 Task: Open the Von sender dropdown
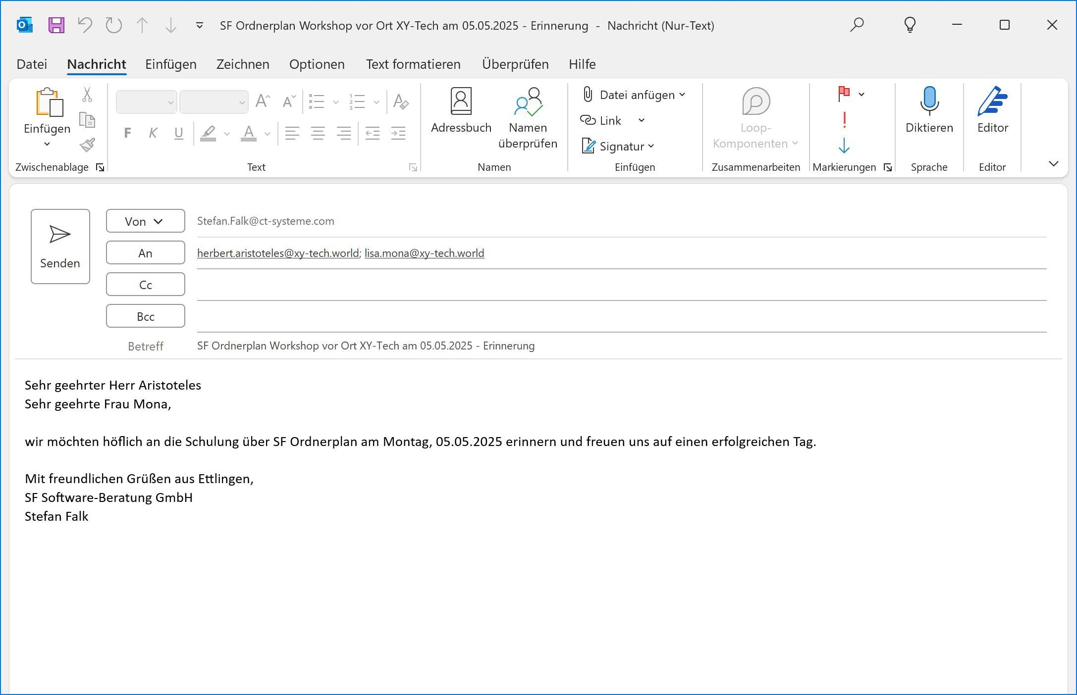(145, 221)
